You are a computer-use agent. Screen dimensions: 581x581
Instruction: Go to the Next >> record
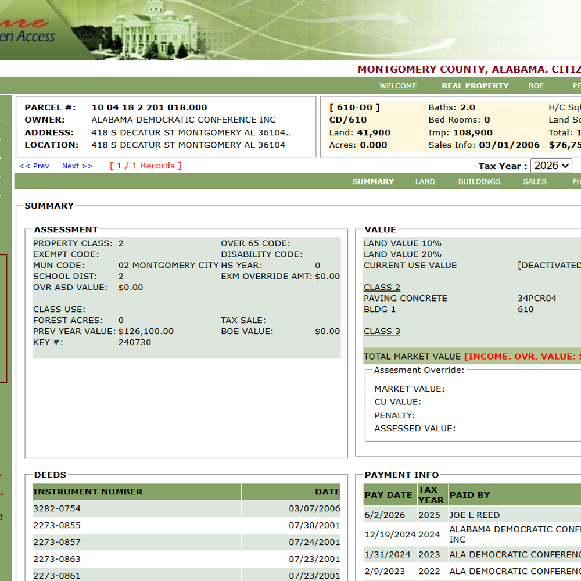[x=77, y=166]
